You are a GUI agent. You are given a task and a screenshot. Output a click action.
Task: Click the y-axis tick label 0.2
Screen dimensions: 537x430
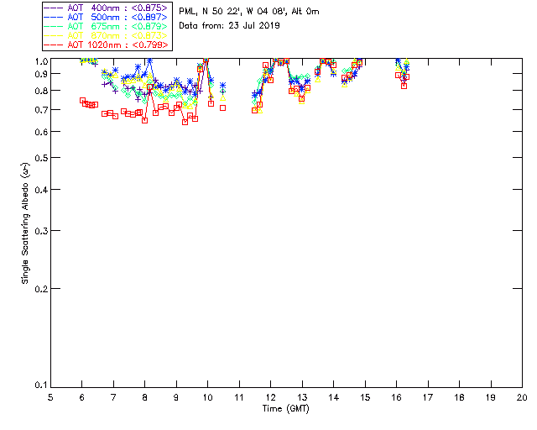tap(39, 288)
